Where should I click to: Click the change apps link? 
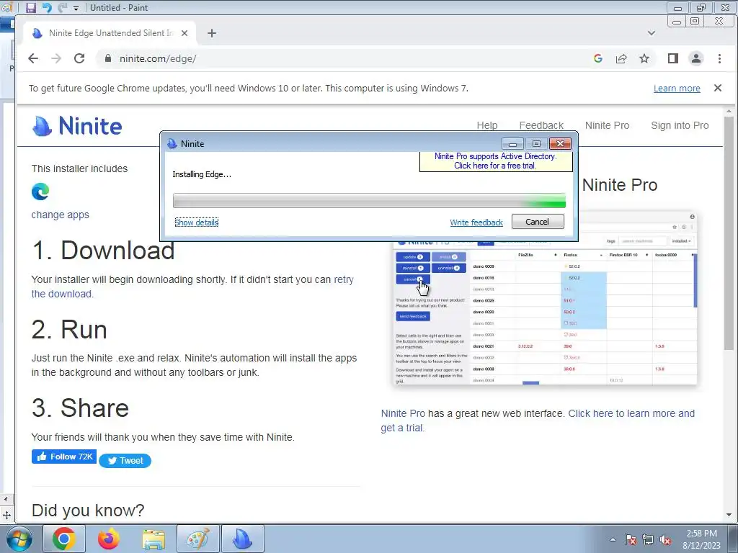click(61, 215)
